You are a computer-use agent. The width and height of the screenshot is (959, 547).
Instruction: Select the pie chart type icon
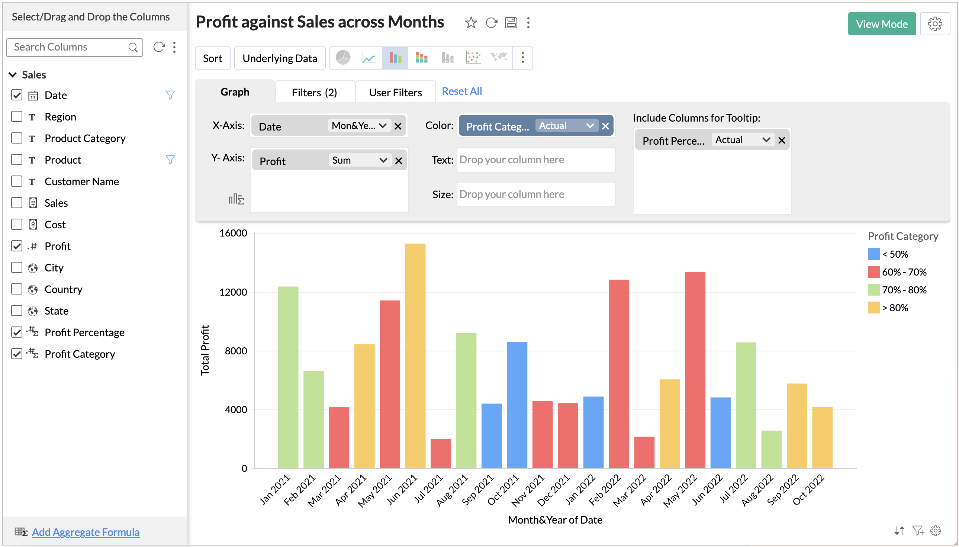coord(342,58)
